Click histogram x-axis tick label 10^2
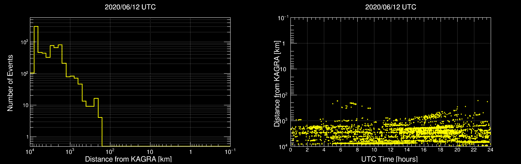Image resolution: width=521 pixels, height=164 pixels. coord(110,151)
